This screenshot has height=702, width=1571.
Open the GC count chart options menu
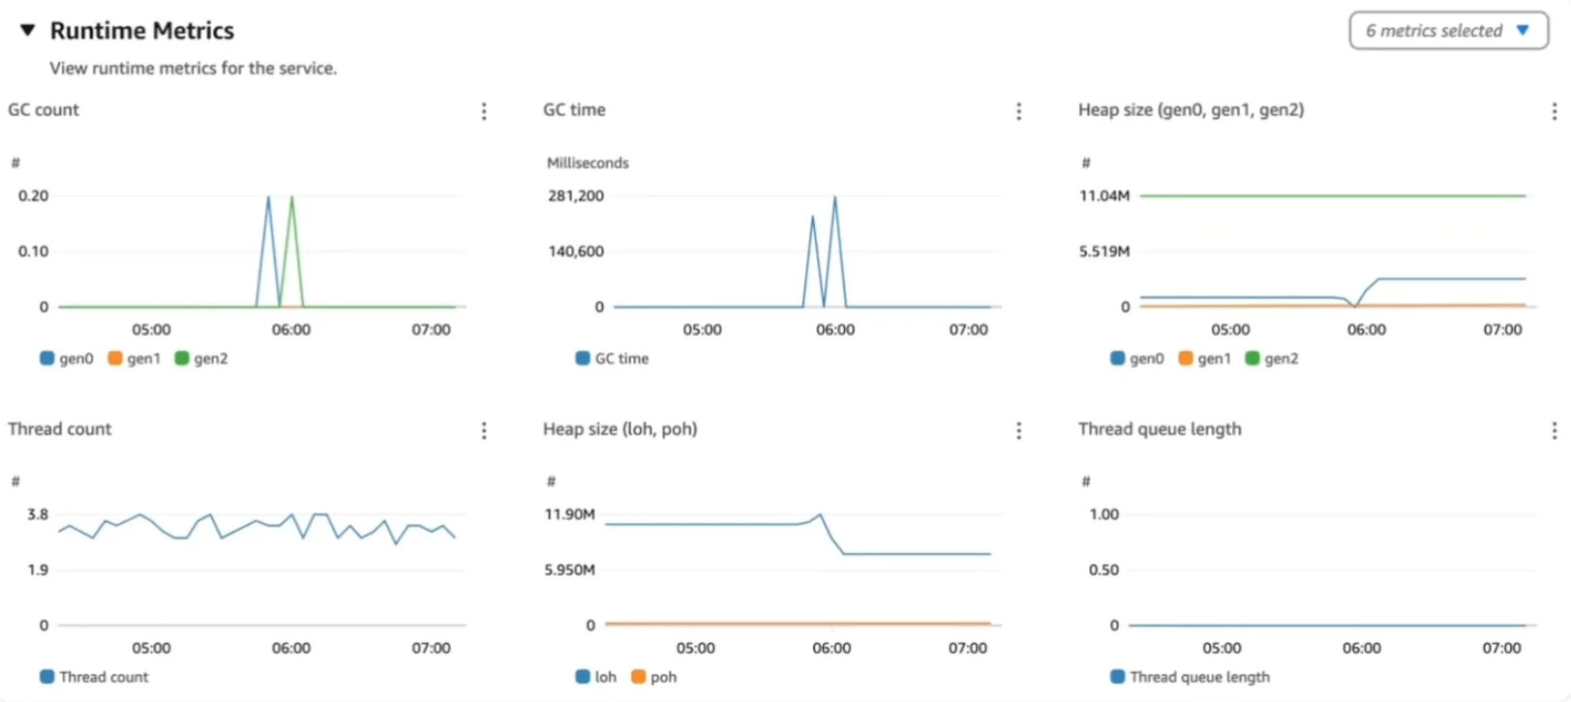click(x=484, y=111)
